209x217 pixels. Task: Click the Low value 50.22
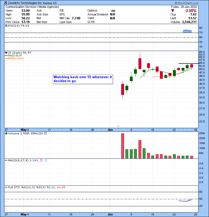click(x=26, y=18)
